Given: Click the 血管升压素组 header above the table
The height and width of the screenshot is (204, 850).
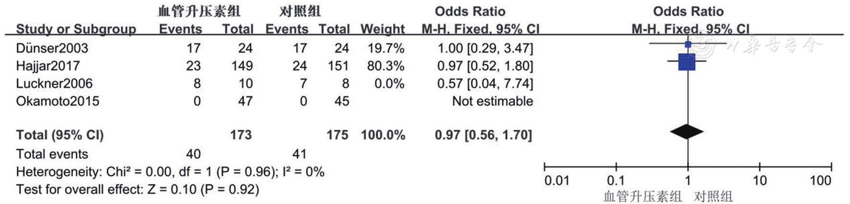Looking at the screenshot, I should point(199,11).
